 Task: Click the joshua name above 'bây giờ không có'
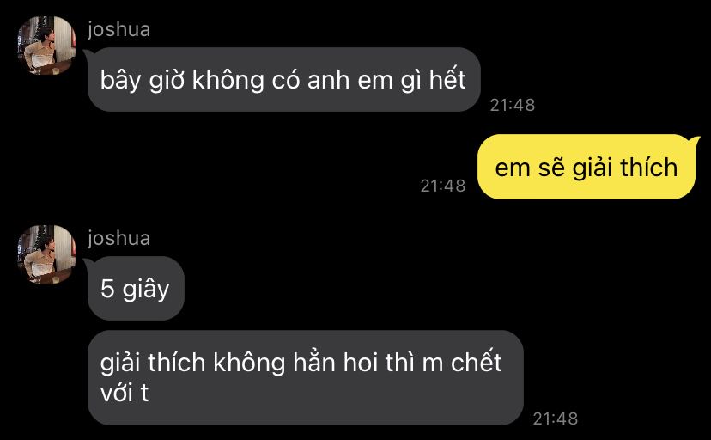coord(118,29)
